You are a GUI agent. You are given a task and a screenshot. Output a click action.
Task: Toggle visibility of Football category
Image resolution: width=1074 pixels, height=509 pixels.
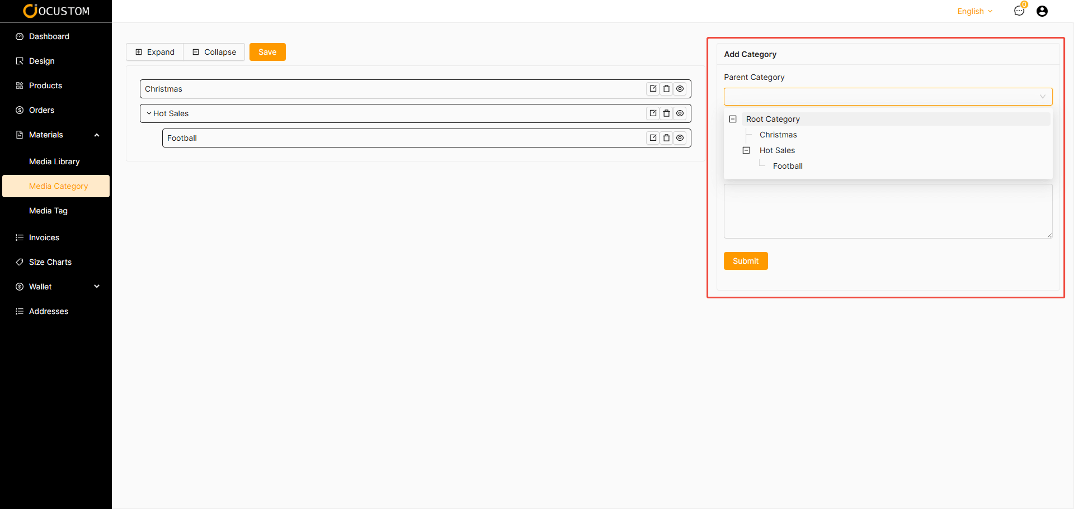click(680, 138)
